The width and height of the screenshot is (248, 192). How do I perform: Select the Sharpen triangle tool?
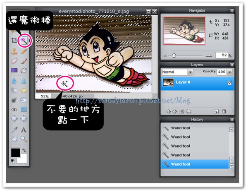[24, 81]
